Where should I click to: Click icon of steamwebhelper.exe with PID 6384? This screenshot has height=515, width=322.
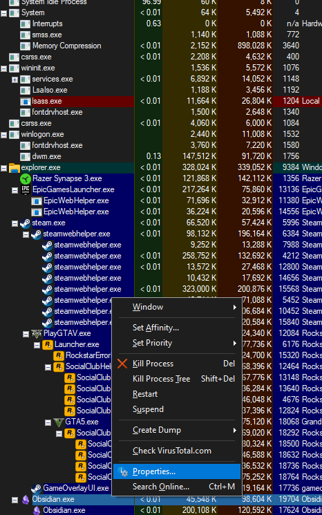[37, 234]
